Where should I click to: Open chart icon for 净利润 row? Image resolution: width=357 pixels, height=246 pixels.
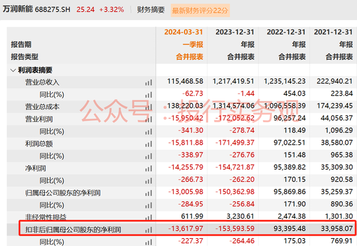(149, 169)
